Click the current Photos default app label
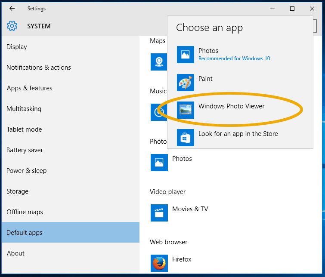 pos(182,159)
